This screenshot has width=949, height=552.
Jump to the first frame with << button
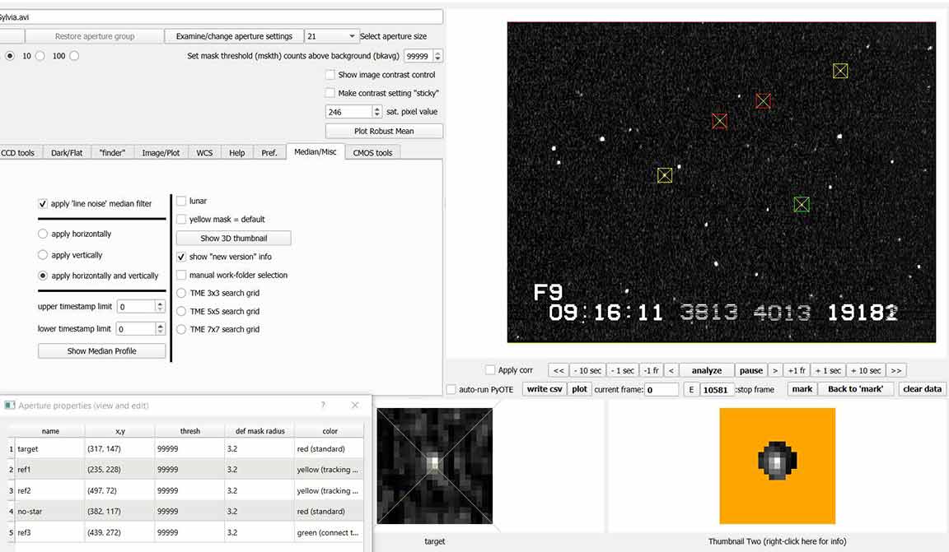tap(559, 371)
